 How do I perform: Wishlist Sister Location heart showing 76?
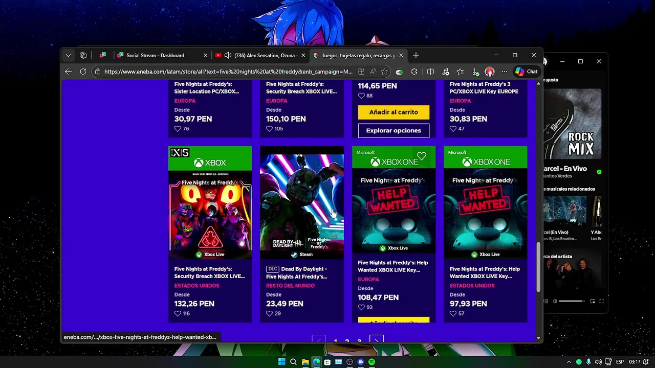178,129
